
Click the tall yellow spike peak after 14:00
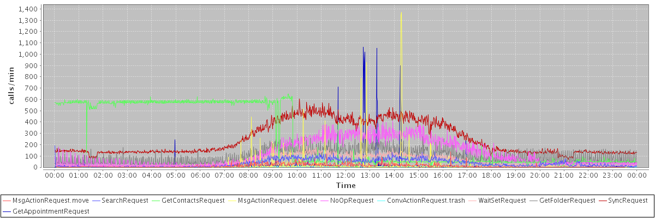[x=401, y=13]
